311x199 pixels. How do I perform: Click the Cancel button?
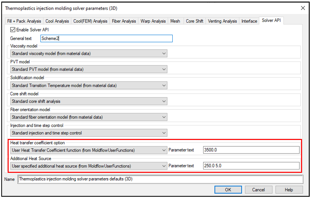click(x=258, y=190)
